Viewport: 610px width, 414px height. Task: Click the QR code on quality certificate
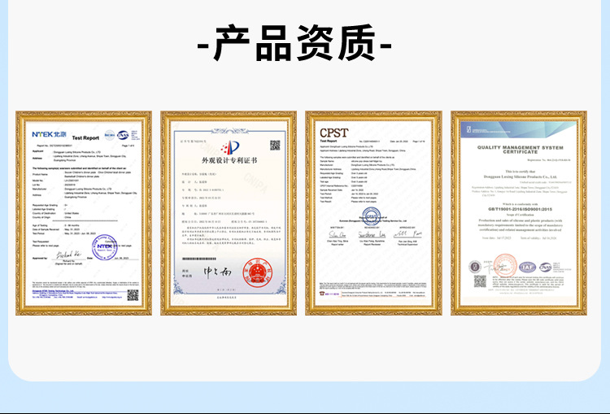click(x=480, y=281)
